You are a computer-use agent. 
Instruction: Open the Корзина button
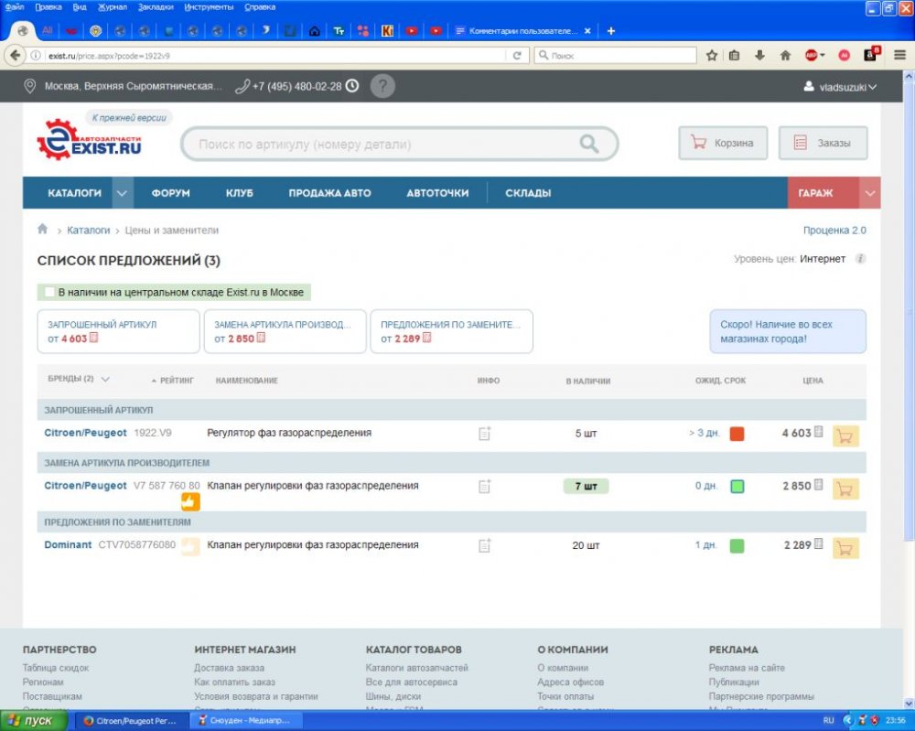(723, 143)
